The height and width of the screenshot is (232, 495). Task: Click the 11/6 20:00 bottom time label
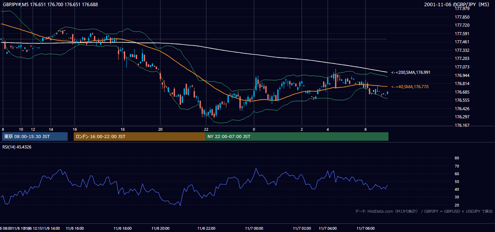coord(160,229)
